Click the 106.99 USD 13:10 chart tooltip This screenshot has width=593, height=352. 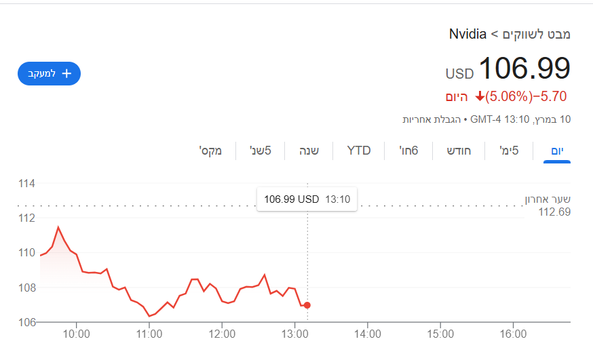pos(307,199)
